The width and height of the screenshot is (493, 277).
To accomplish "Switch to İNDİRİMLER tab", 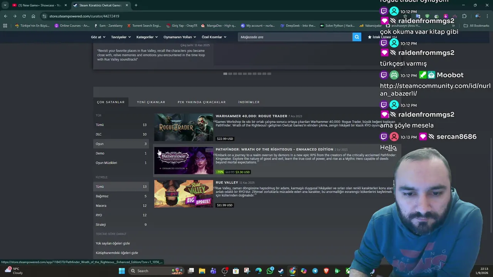I will point(249,102).
